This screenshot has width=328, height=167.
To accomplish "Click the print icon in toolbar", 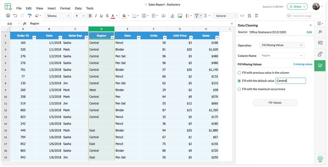I will click(8, 16).
